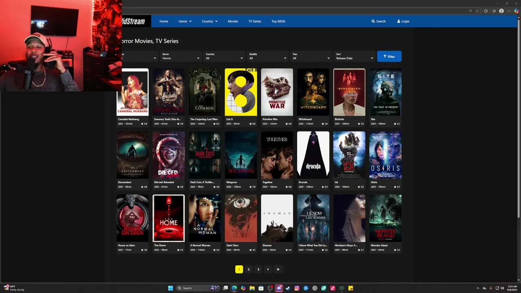The image size is (521, 293).
Task: Open I Know What You Did Last Summer poster
Action: 313,218
